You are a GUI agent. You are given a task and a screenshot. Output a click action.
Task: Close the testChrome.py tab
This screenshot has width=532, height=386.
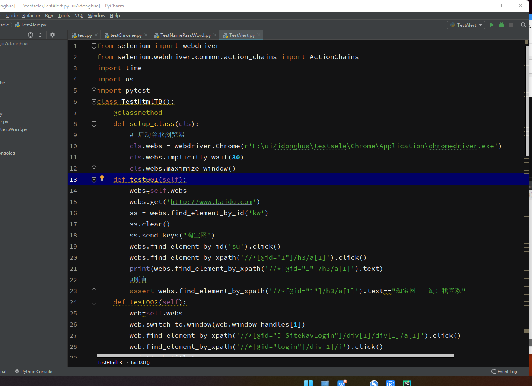[146, 35]
